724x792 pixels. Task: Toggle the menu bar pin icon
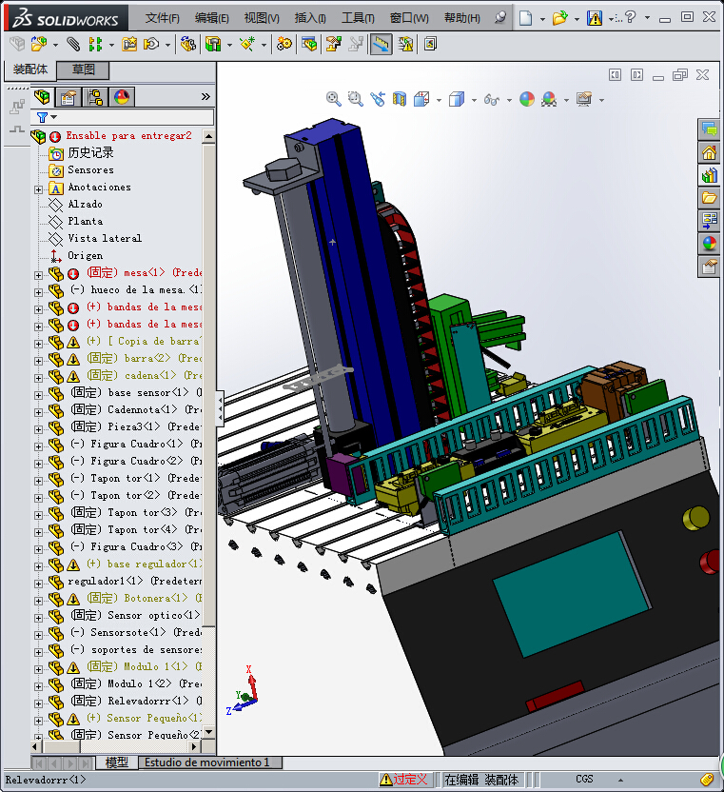coord(500,18)
